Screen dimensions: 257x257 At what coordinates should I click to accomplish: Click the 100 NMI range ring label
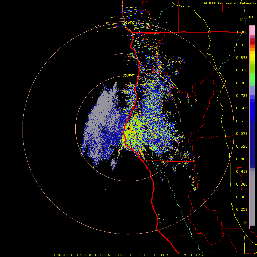pos(128,23)
